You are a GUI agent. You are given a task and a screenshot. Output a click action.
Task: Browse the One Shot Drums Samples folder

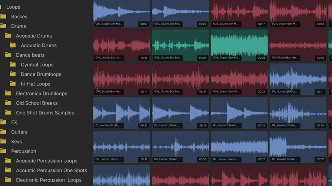point(45,112)
